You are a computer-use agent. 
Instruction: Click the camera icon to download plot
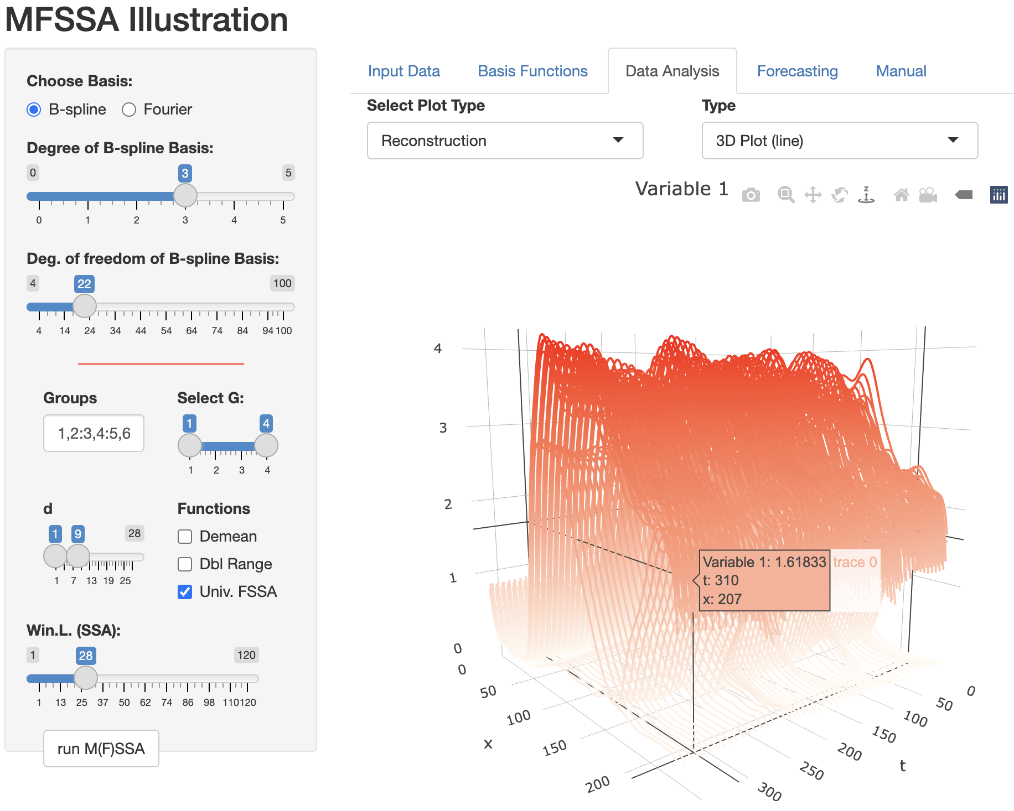click(751, 195)
